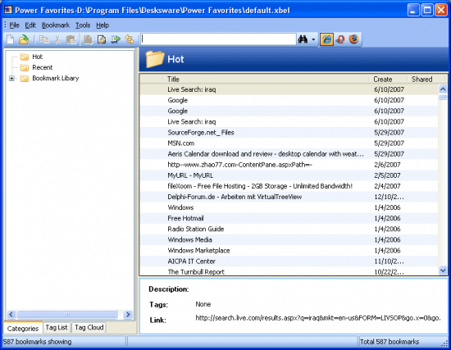The width and height of the screenshot is (451, 350).
Task: Expand the Bookmark Libary tree node
Action: click(11, 78)
